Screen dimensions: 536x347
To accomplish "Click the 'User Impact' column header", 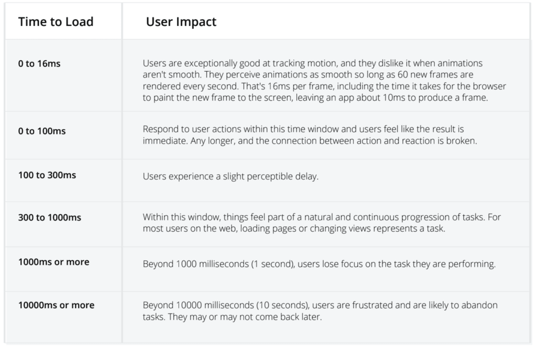I will pos(181,22).
